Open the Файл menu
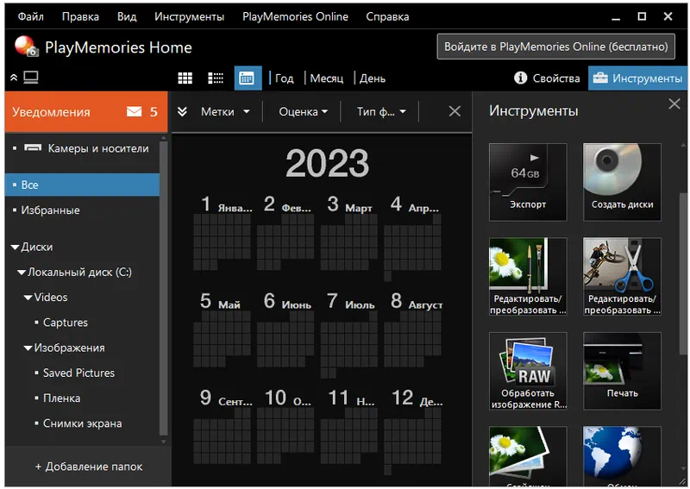 click(30, 16)
